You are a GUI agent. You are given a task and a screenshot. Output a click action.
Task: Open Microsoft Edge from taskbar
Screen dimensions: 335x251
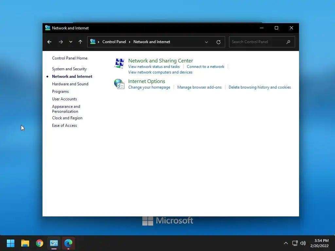(68, 243)
